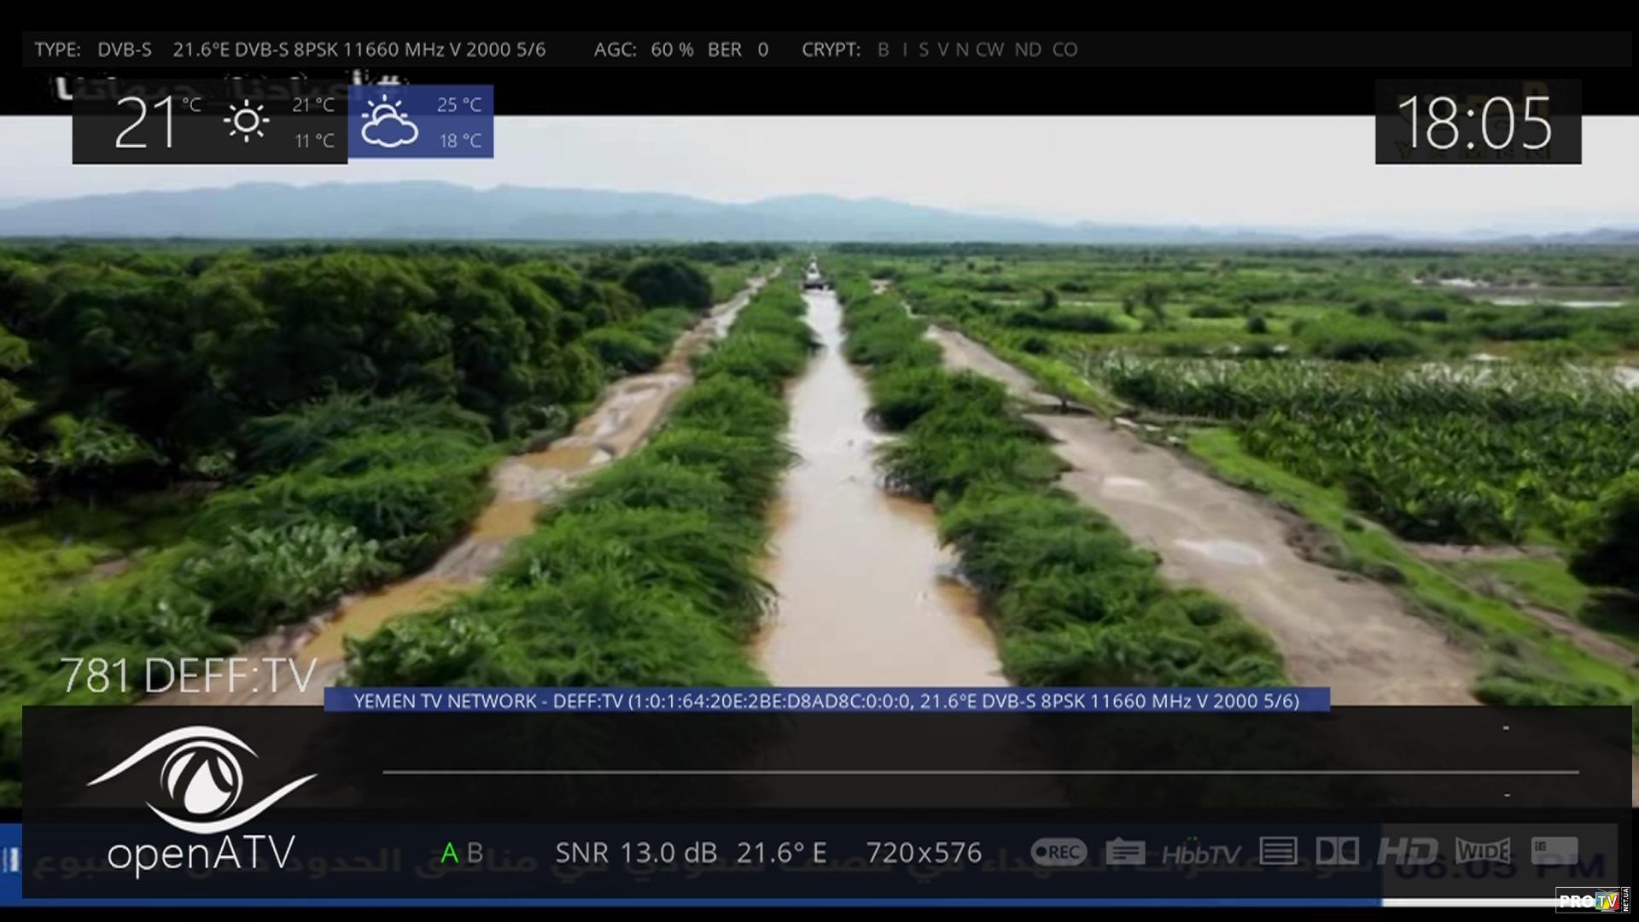Click the WIDE aspect ratio icon
Image resolution: width=1639 pixels, height=922 pixels.
(1484, 851)
